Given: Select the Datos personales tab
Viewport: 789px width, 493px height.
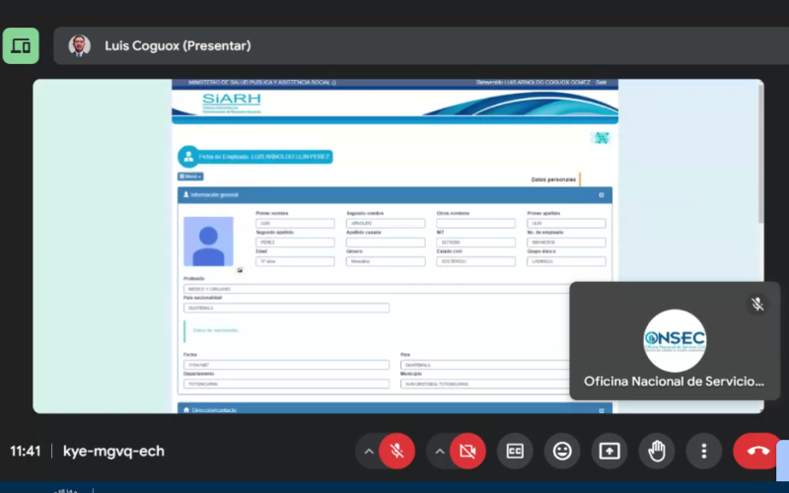Looking at the screenshot, I should [553, 179].
